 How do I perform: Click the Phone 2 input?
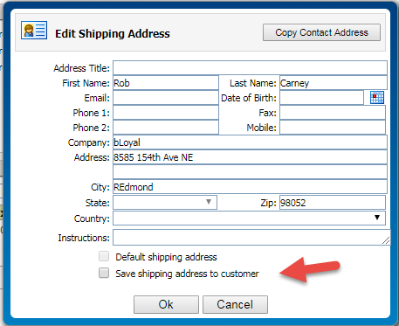(166, 128)
